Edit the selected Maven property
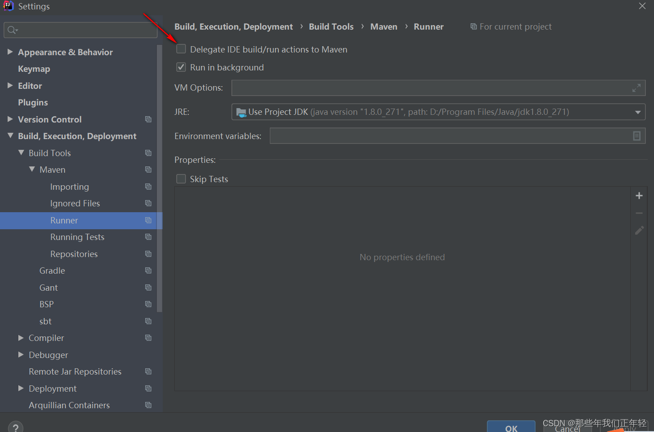 coord(639,230)
